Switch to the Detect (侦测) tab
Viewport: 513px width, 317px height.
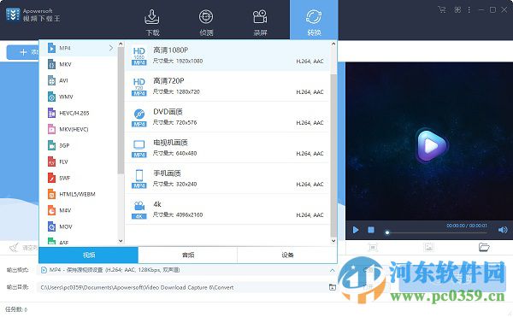click(x=206, y=22)
